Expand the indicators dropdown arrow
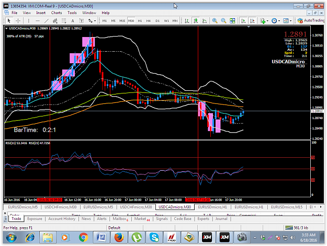The width and height of the screenshot is (327, 246). tap(267, 21)
